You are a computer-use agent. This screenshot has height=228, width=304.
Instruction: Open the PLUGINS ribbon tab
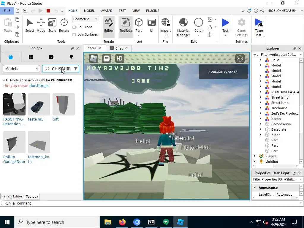click(153, 11)
